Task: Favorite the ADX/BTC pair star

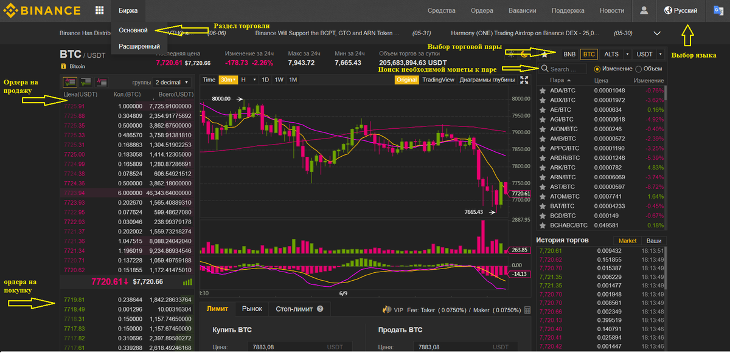Action: [543, 100]
